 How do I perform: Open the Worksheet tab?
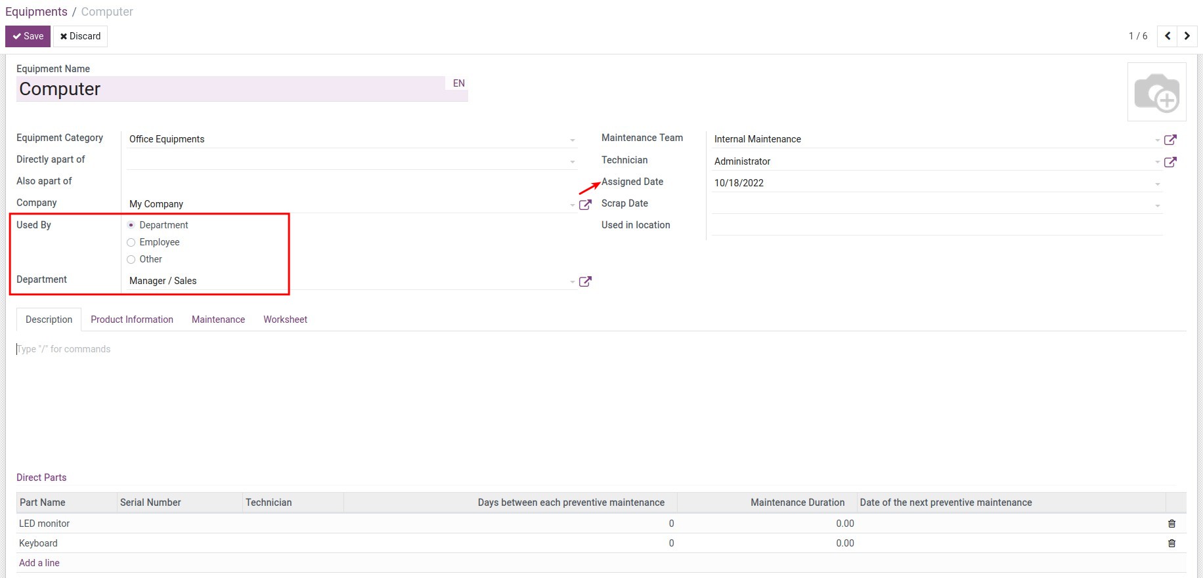click(x=285, y=320)
